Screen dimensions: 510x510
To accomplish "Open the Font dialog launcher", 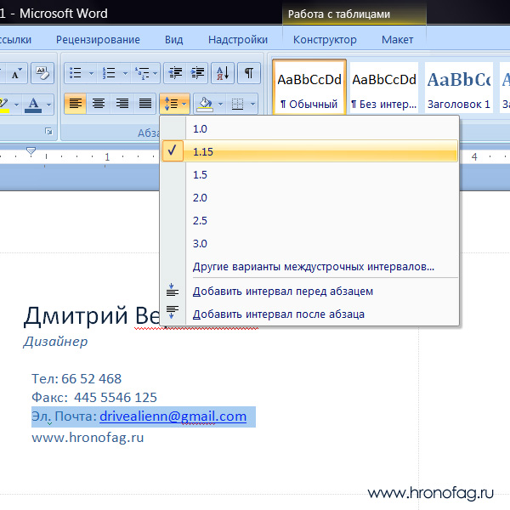I will (48, 132).
